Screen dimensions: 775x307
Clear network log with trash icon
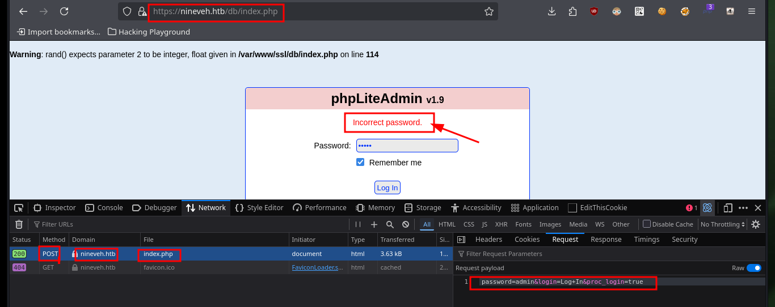[19, 224]
